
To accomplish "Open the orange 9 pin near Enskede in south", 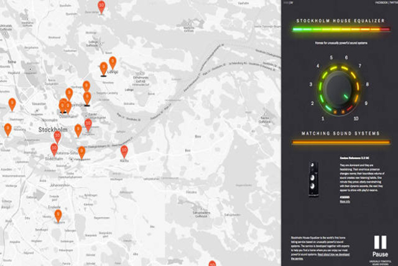I will point(58,216).
